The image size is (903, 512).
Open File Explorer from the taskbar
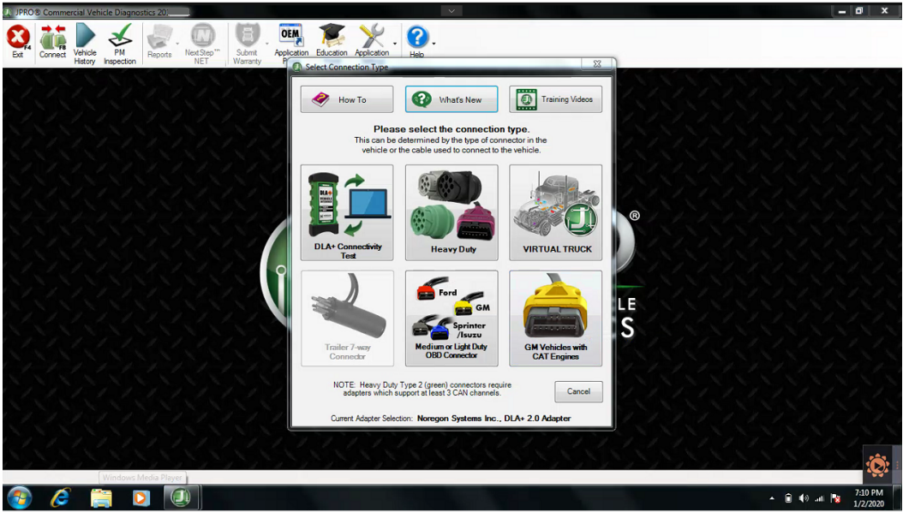coord(101,497)
